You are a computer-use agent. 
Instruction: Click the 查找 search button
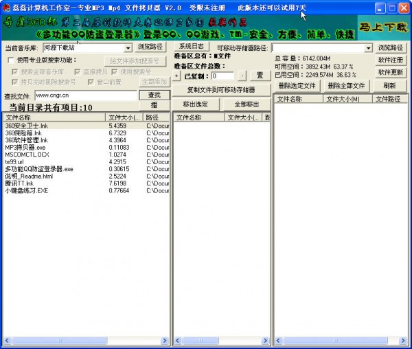pos(154,95)
